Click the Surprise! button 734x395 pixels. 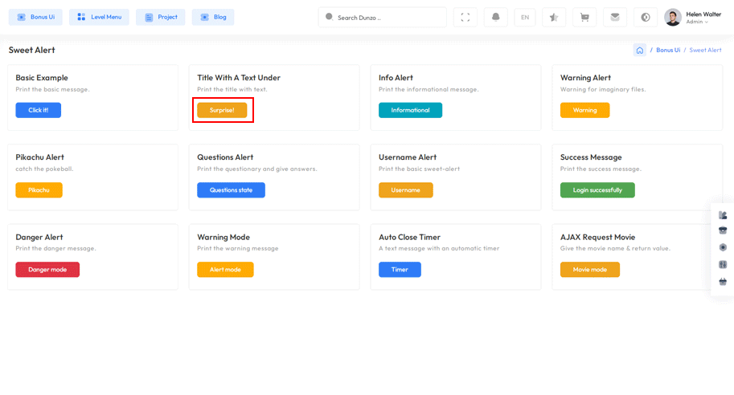(222, 110)
